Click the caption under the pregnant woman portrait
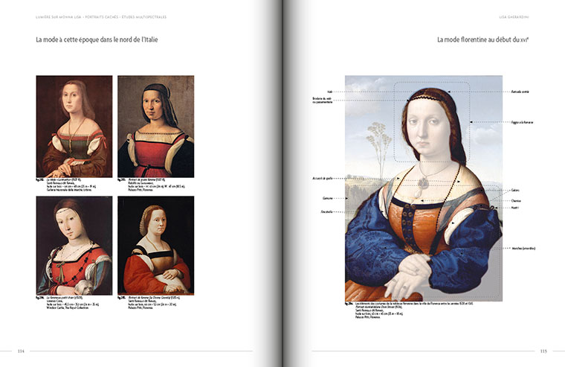565x367 pixels. click(149, 303)
